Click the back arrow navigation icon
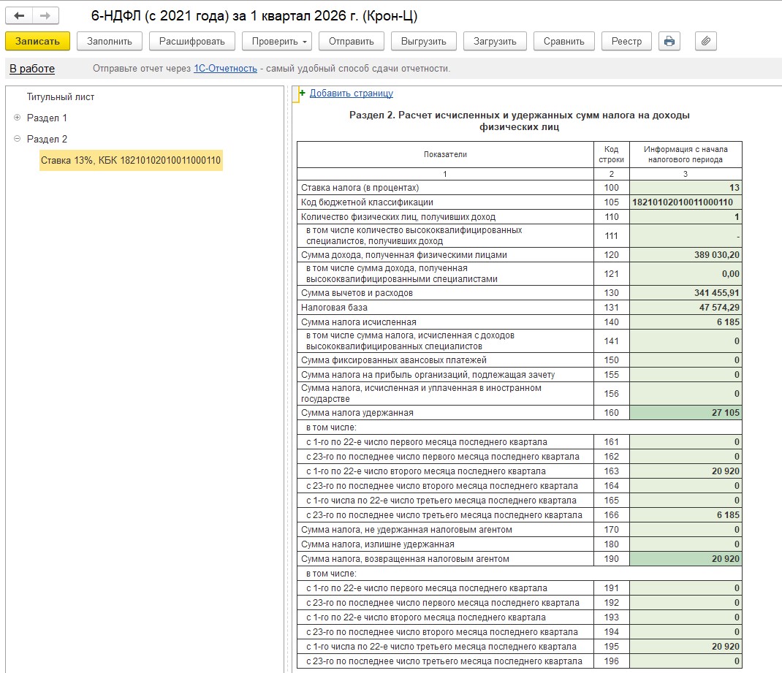This screenshot has width=782, height=673. (19, 16)
